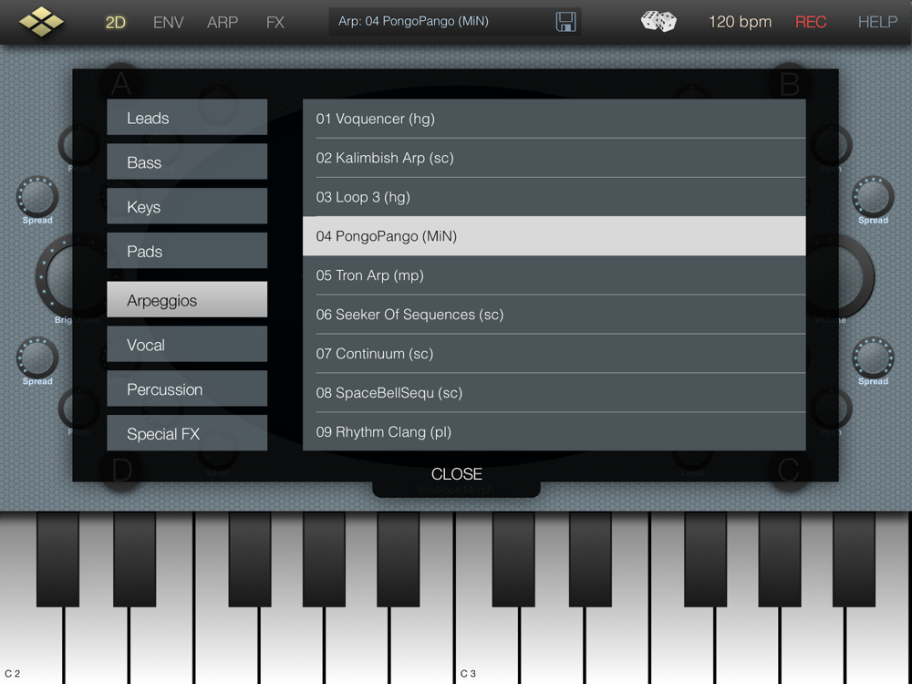
Task: Select the Leads category
Action: (x=187, y=118)
